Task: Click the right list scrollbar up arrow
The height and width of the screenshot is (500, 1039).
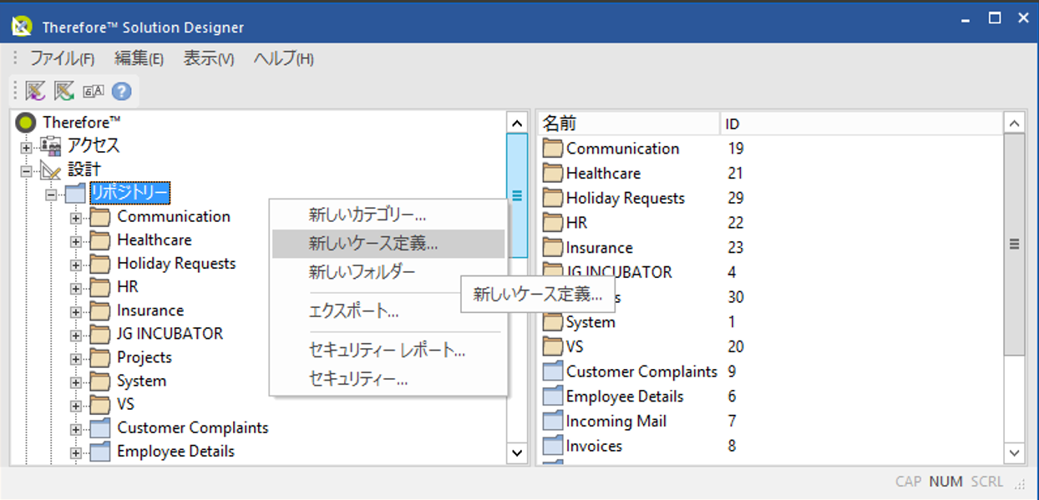Action: 1014,124
